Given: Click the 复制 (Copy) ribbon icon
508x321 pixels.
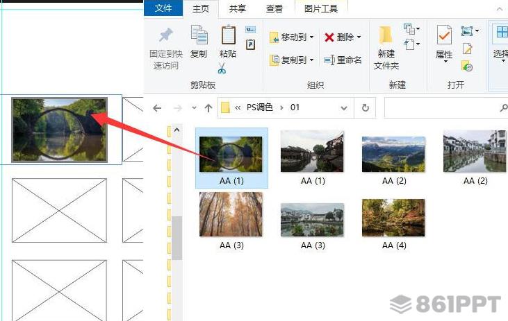Looking at the screenshot, I should [199, 34].
